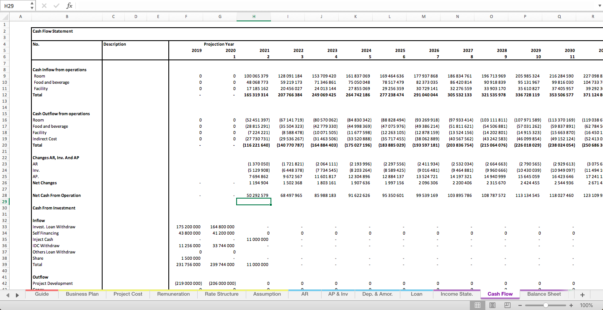Open the Remuneration sheet tab
This screenshot has height=310, width=603.
pyautogui.click(x=173, y=294)
